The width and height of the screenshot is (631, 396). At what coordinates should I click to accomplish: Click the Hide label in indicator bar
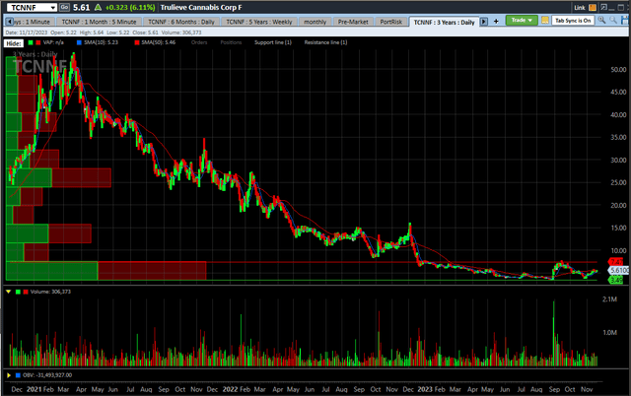[x=15, y=41]
